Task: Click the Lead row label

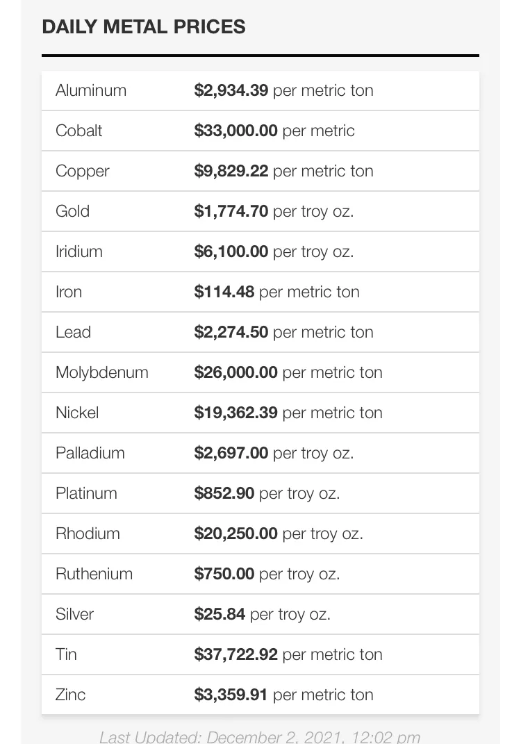Action: coord(73,332)
